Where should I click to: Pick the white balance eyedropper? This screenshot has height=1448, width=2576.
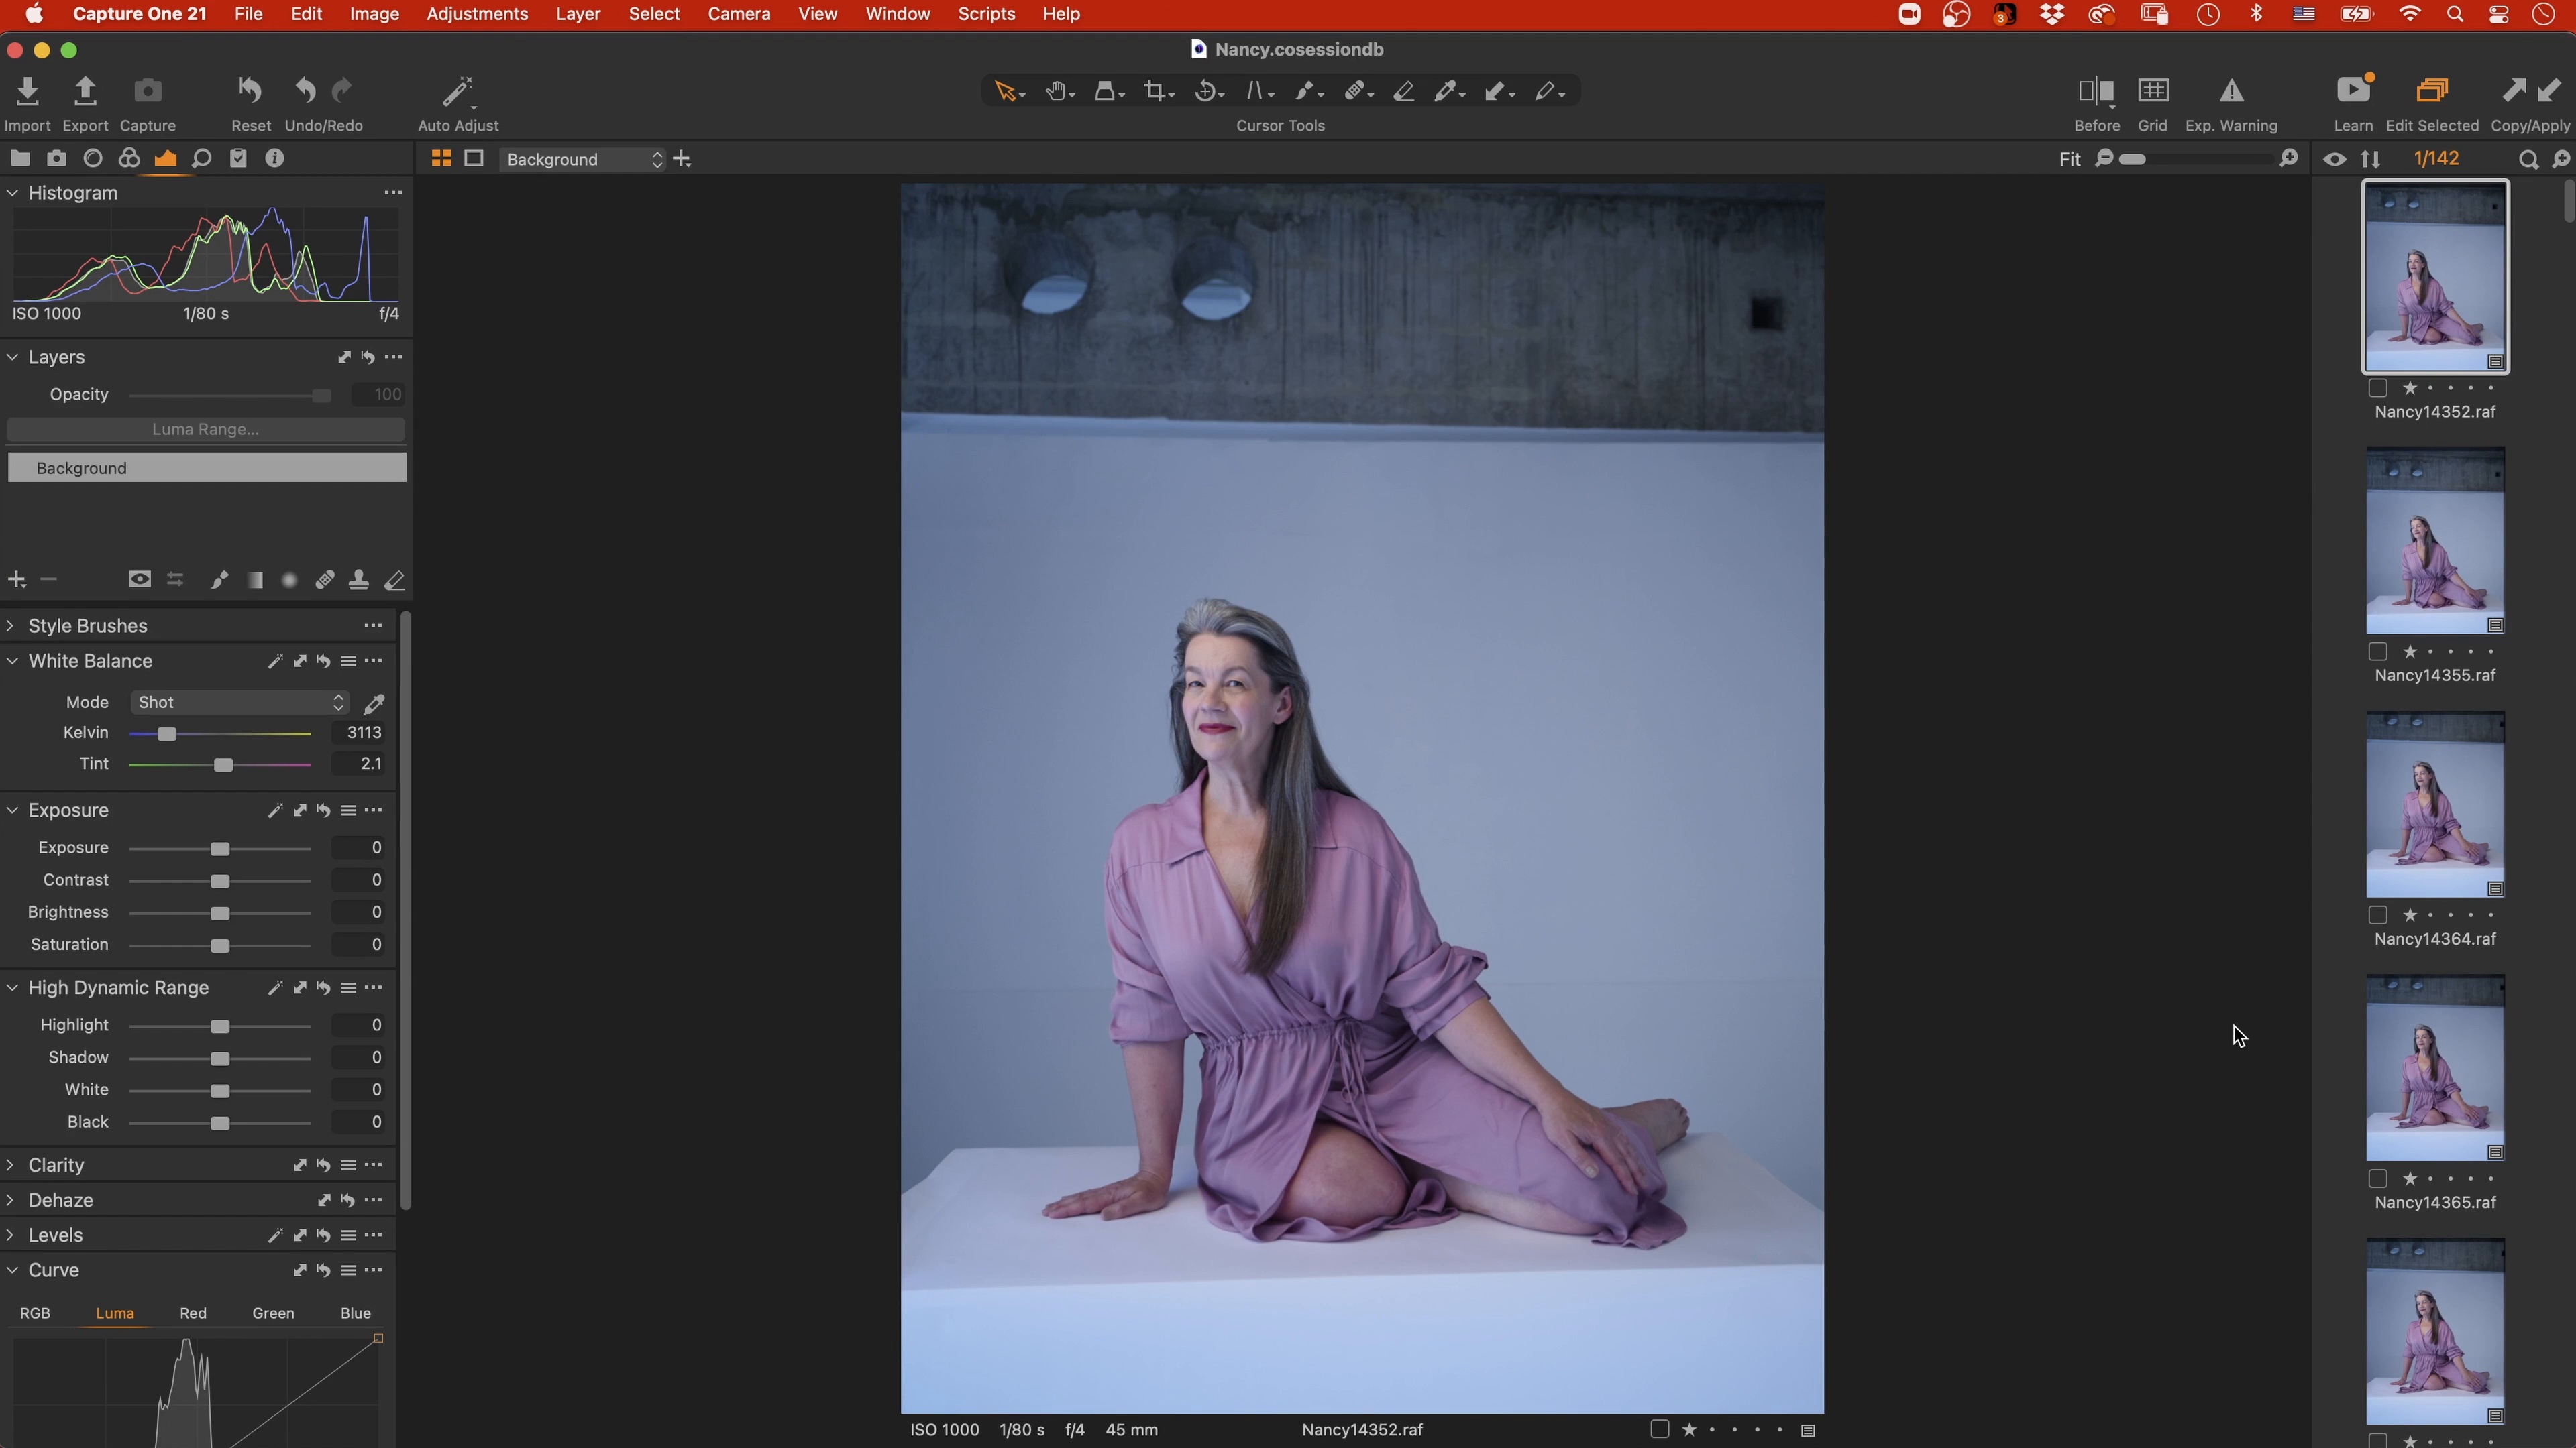click(374, 703)
